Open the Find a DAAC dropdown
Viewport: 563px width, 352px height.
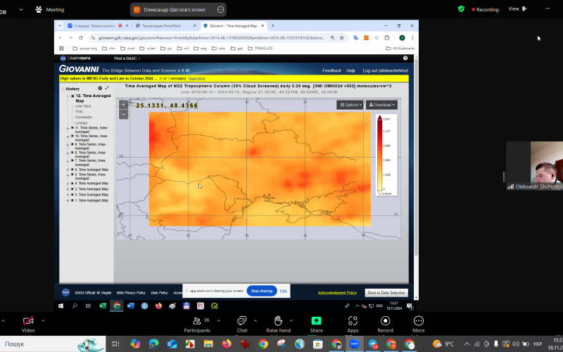pyautogui.click(x=127, y=58)
